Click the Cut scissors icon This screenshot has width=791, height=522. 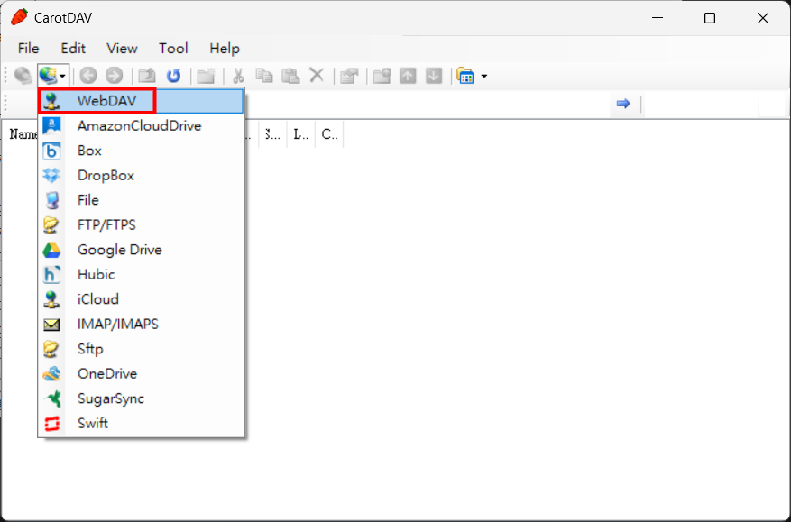(238, 76)
